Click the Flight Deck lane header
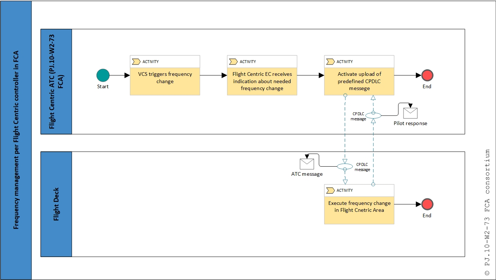Screen dimensions: 496x280 click(56, 204)
